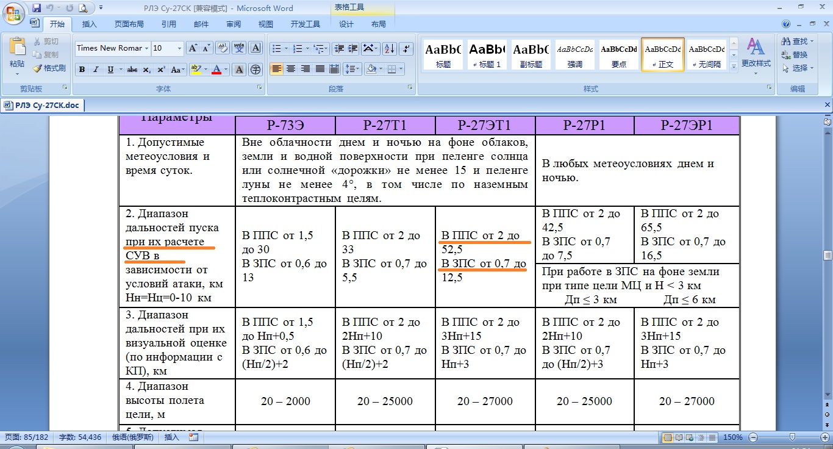Click Format Painter (格式刷)

(49, 68)
